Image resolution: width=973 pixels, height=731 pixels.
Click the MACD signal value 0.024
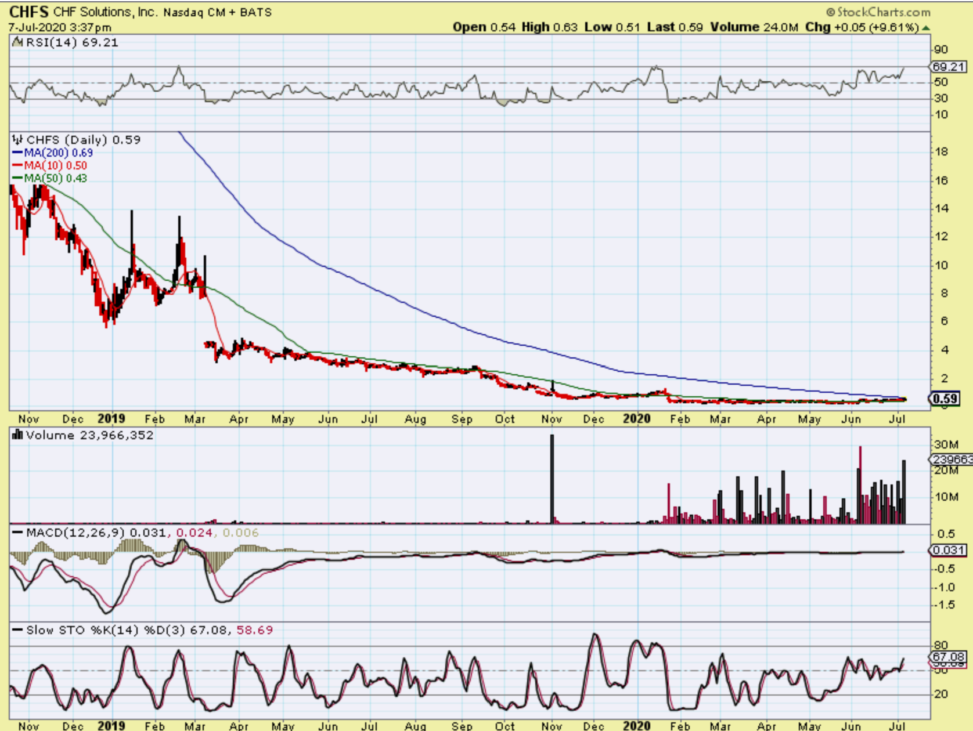[x=195, y=533]
